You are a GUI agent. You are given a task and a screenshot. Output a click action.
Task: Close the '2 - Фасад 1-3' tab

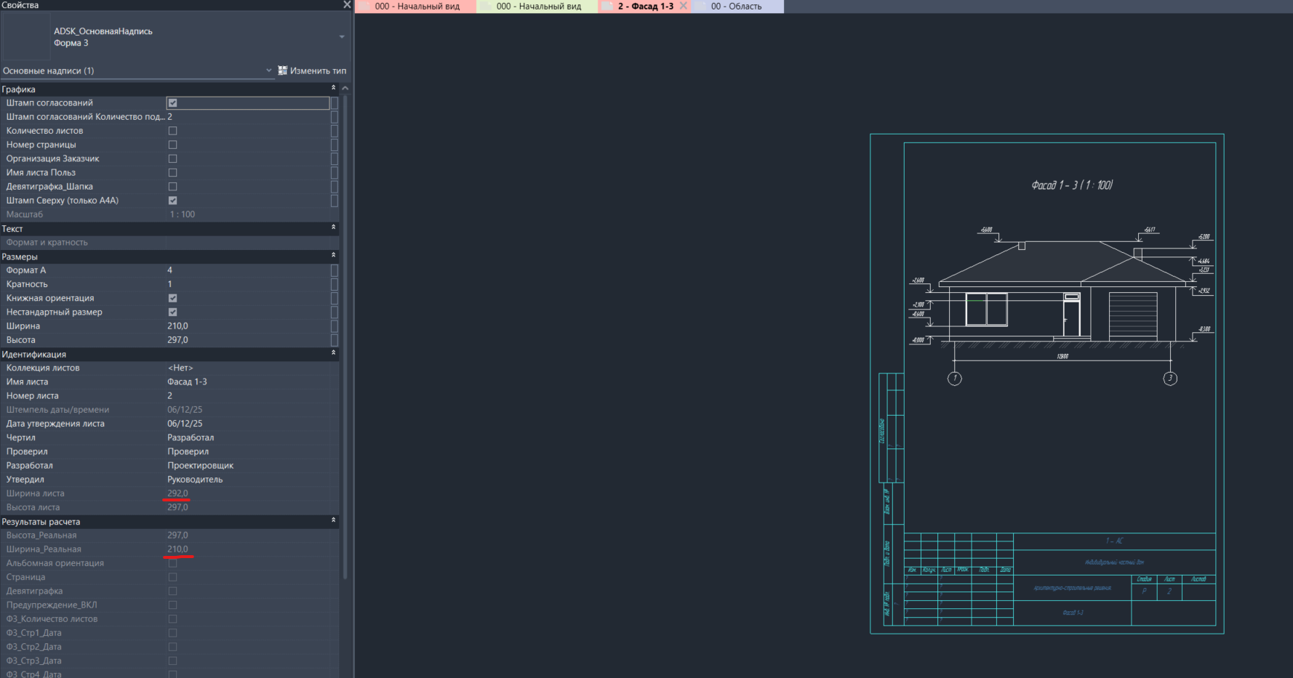coord(683,6)
